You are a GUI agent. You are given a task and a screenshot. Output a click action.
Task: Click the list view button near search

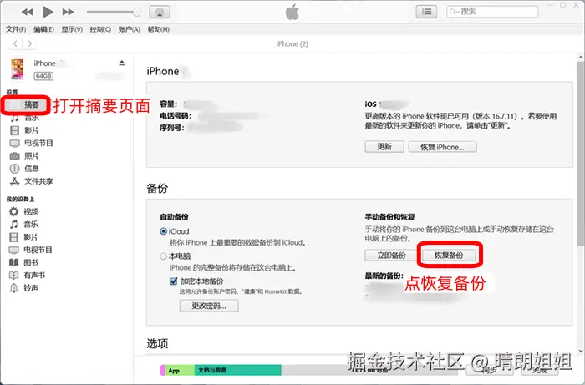coord(426,12)
